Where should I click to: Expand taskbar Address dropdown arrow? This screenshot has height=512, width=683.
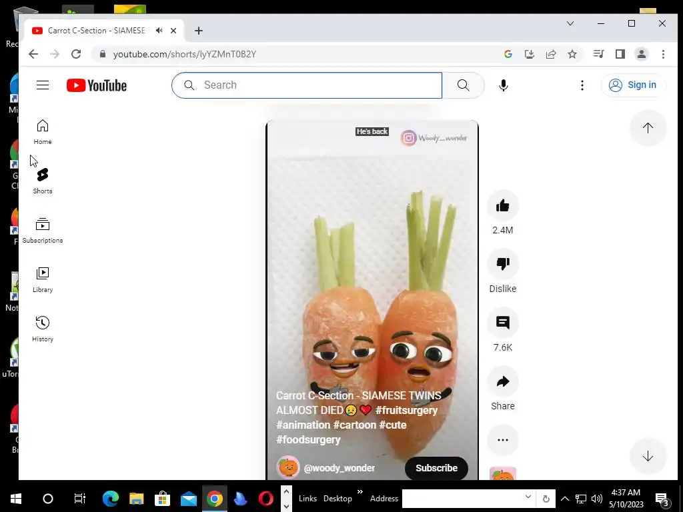pos(528,497)
